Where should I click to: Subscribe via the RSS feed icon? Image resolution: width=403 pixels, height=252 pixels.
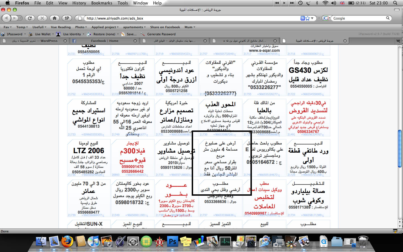(x=303, y=18)
